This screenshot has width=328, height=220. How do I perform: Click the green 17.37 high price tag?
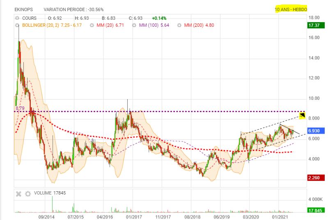(x=316, y=25)
